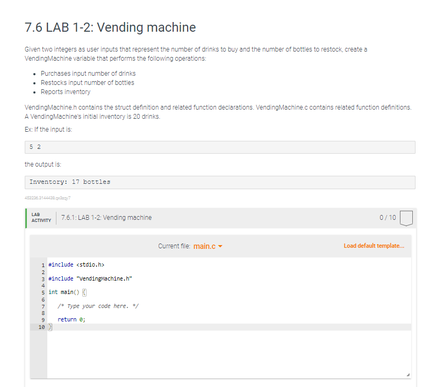Click the editor resize handle at the corner
This screenshot has width=437, height=387.
pos(408,375)
